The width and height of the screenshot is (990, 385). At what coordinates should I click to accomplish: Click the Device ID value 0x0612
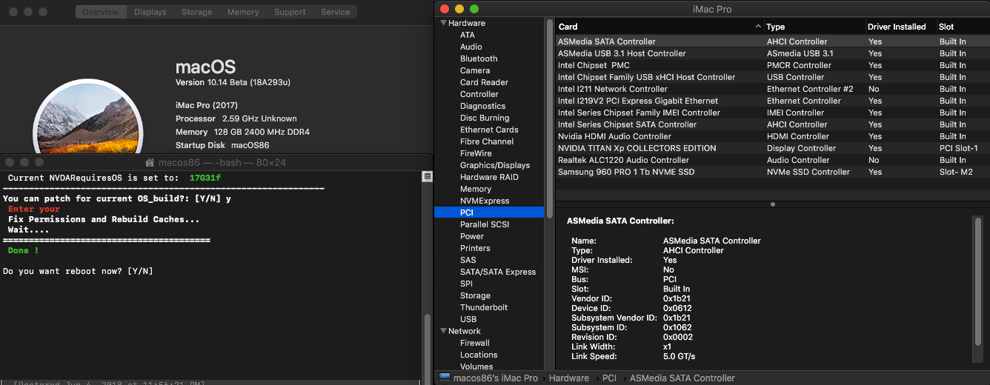click(x=677, y=308)
